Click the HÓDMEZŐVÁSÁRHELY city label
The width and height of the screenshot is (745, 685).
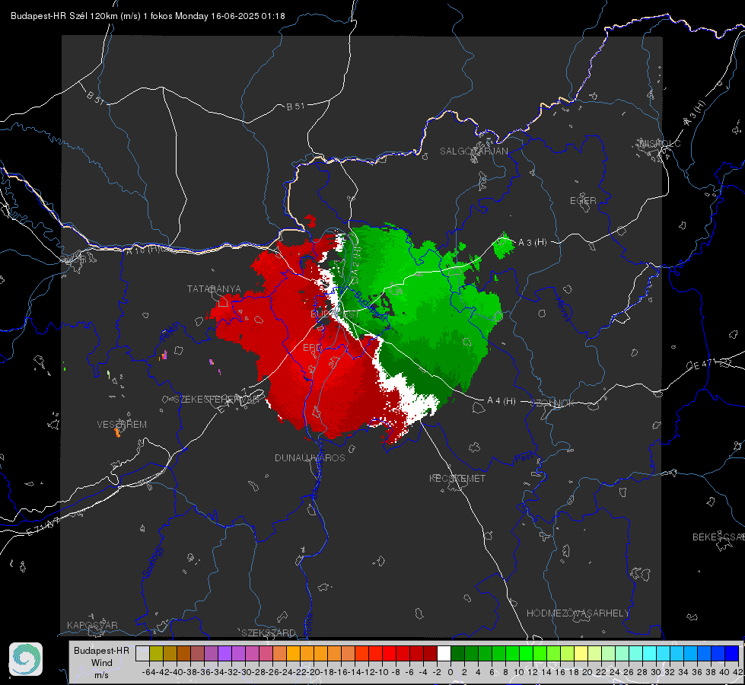[578, 613]
